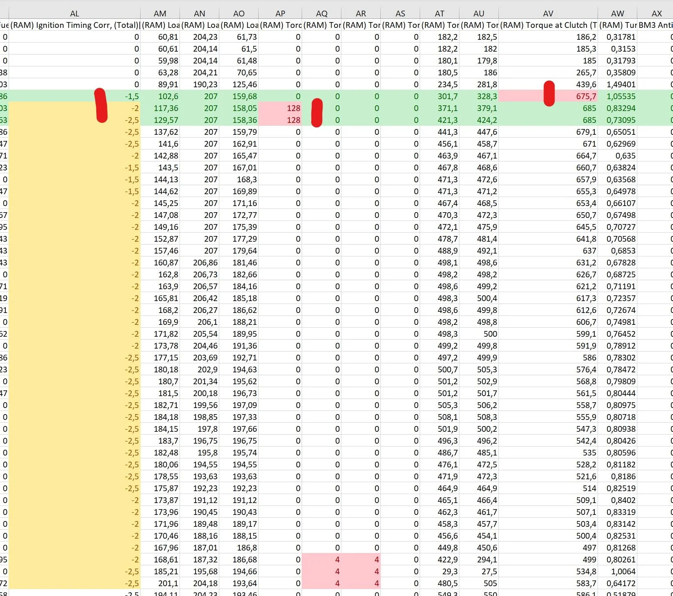This screenshot has height=596, width=673.
Task: Select the cell with value 206,86
Action: click(x=199, y=263)
